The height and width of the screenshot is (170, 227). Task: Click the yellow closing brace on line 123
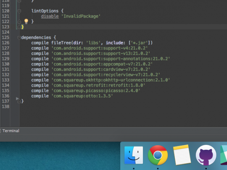click(22, 27)
